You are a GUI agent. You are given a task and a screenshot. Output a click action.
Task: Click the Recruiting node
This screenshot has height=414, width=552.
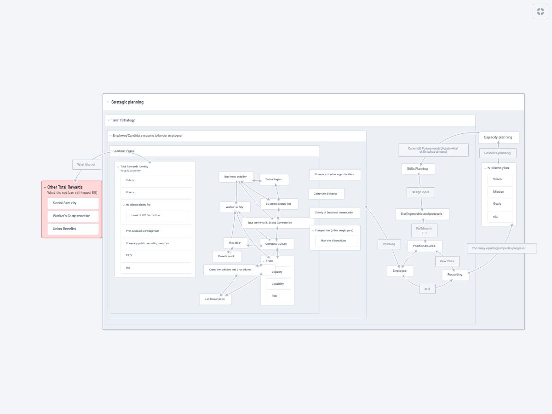(x=455, y=275)
